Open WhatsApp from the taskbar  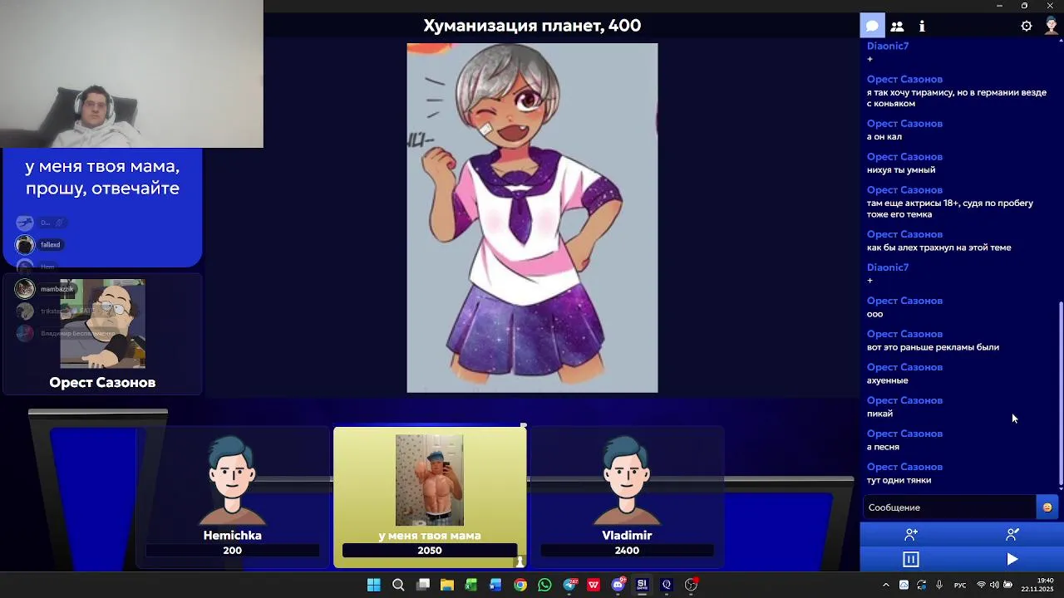tap(544, 585)
